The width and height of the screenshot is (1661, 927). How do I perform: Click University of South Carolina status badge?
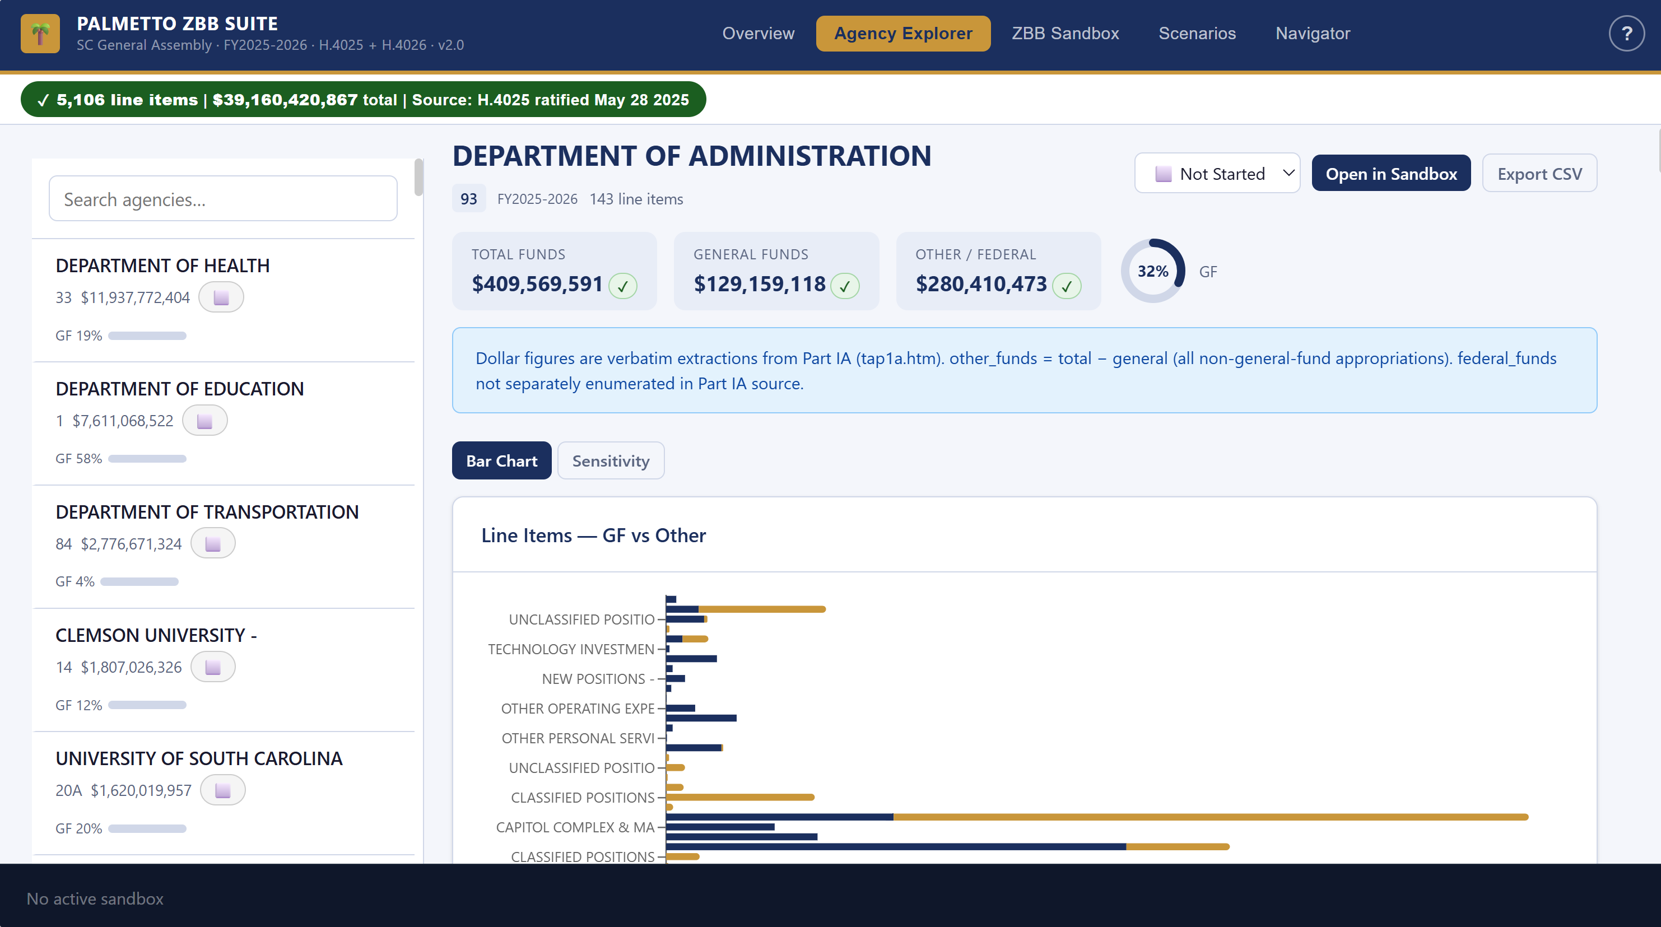point(222,790)
